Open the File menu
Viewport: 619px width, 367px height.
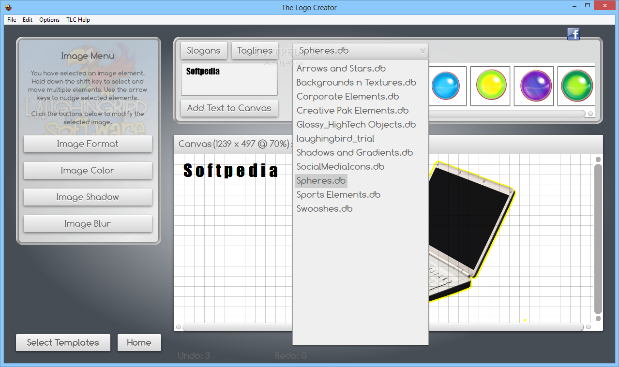click(x=12, y=20)
